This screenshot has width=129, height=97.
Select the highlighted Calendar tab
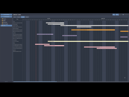[x=23, y=17]
